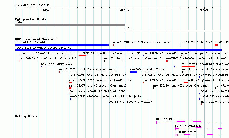Select nsv4083282 variant label
Screen dimensions: 229x138
tap(88, 69)
